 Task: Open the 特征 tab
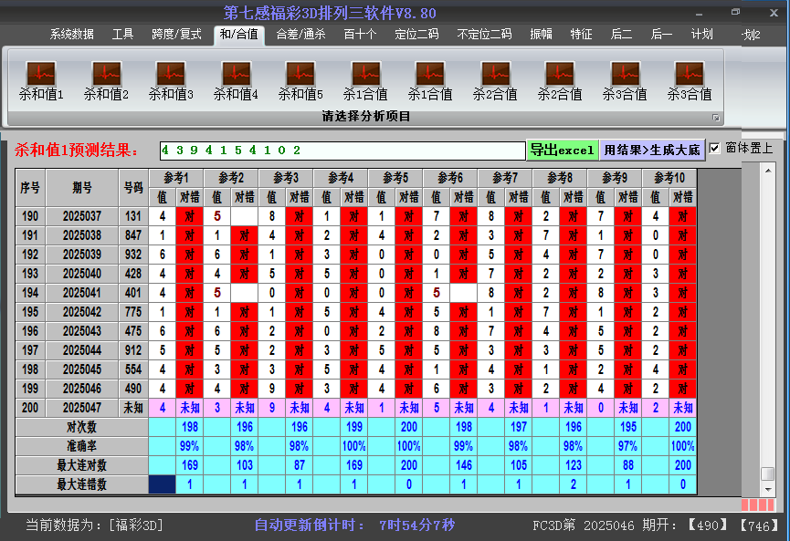[x=581, y=35]
